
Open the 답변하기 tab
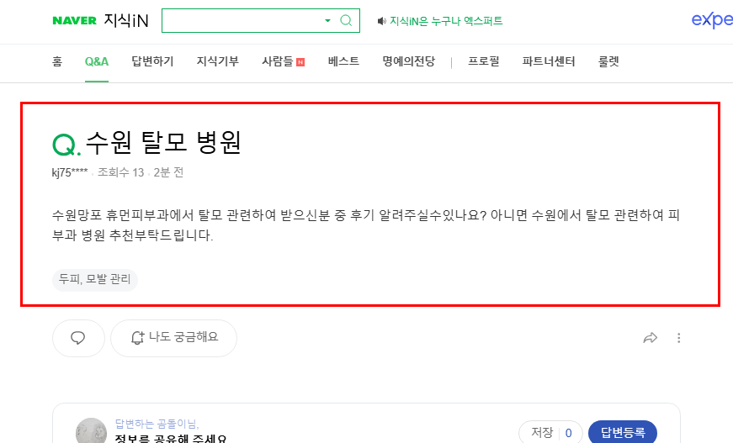(x=152, y=61)
